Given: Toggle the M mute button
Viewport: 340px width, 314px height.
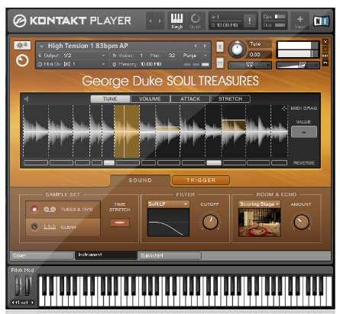Looking at the screenshot, I should click(x=220, y=63).
